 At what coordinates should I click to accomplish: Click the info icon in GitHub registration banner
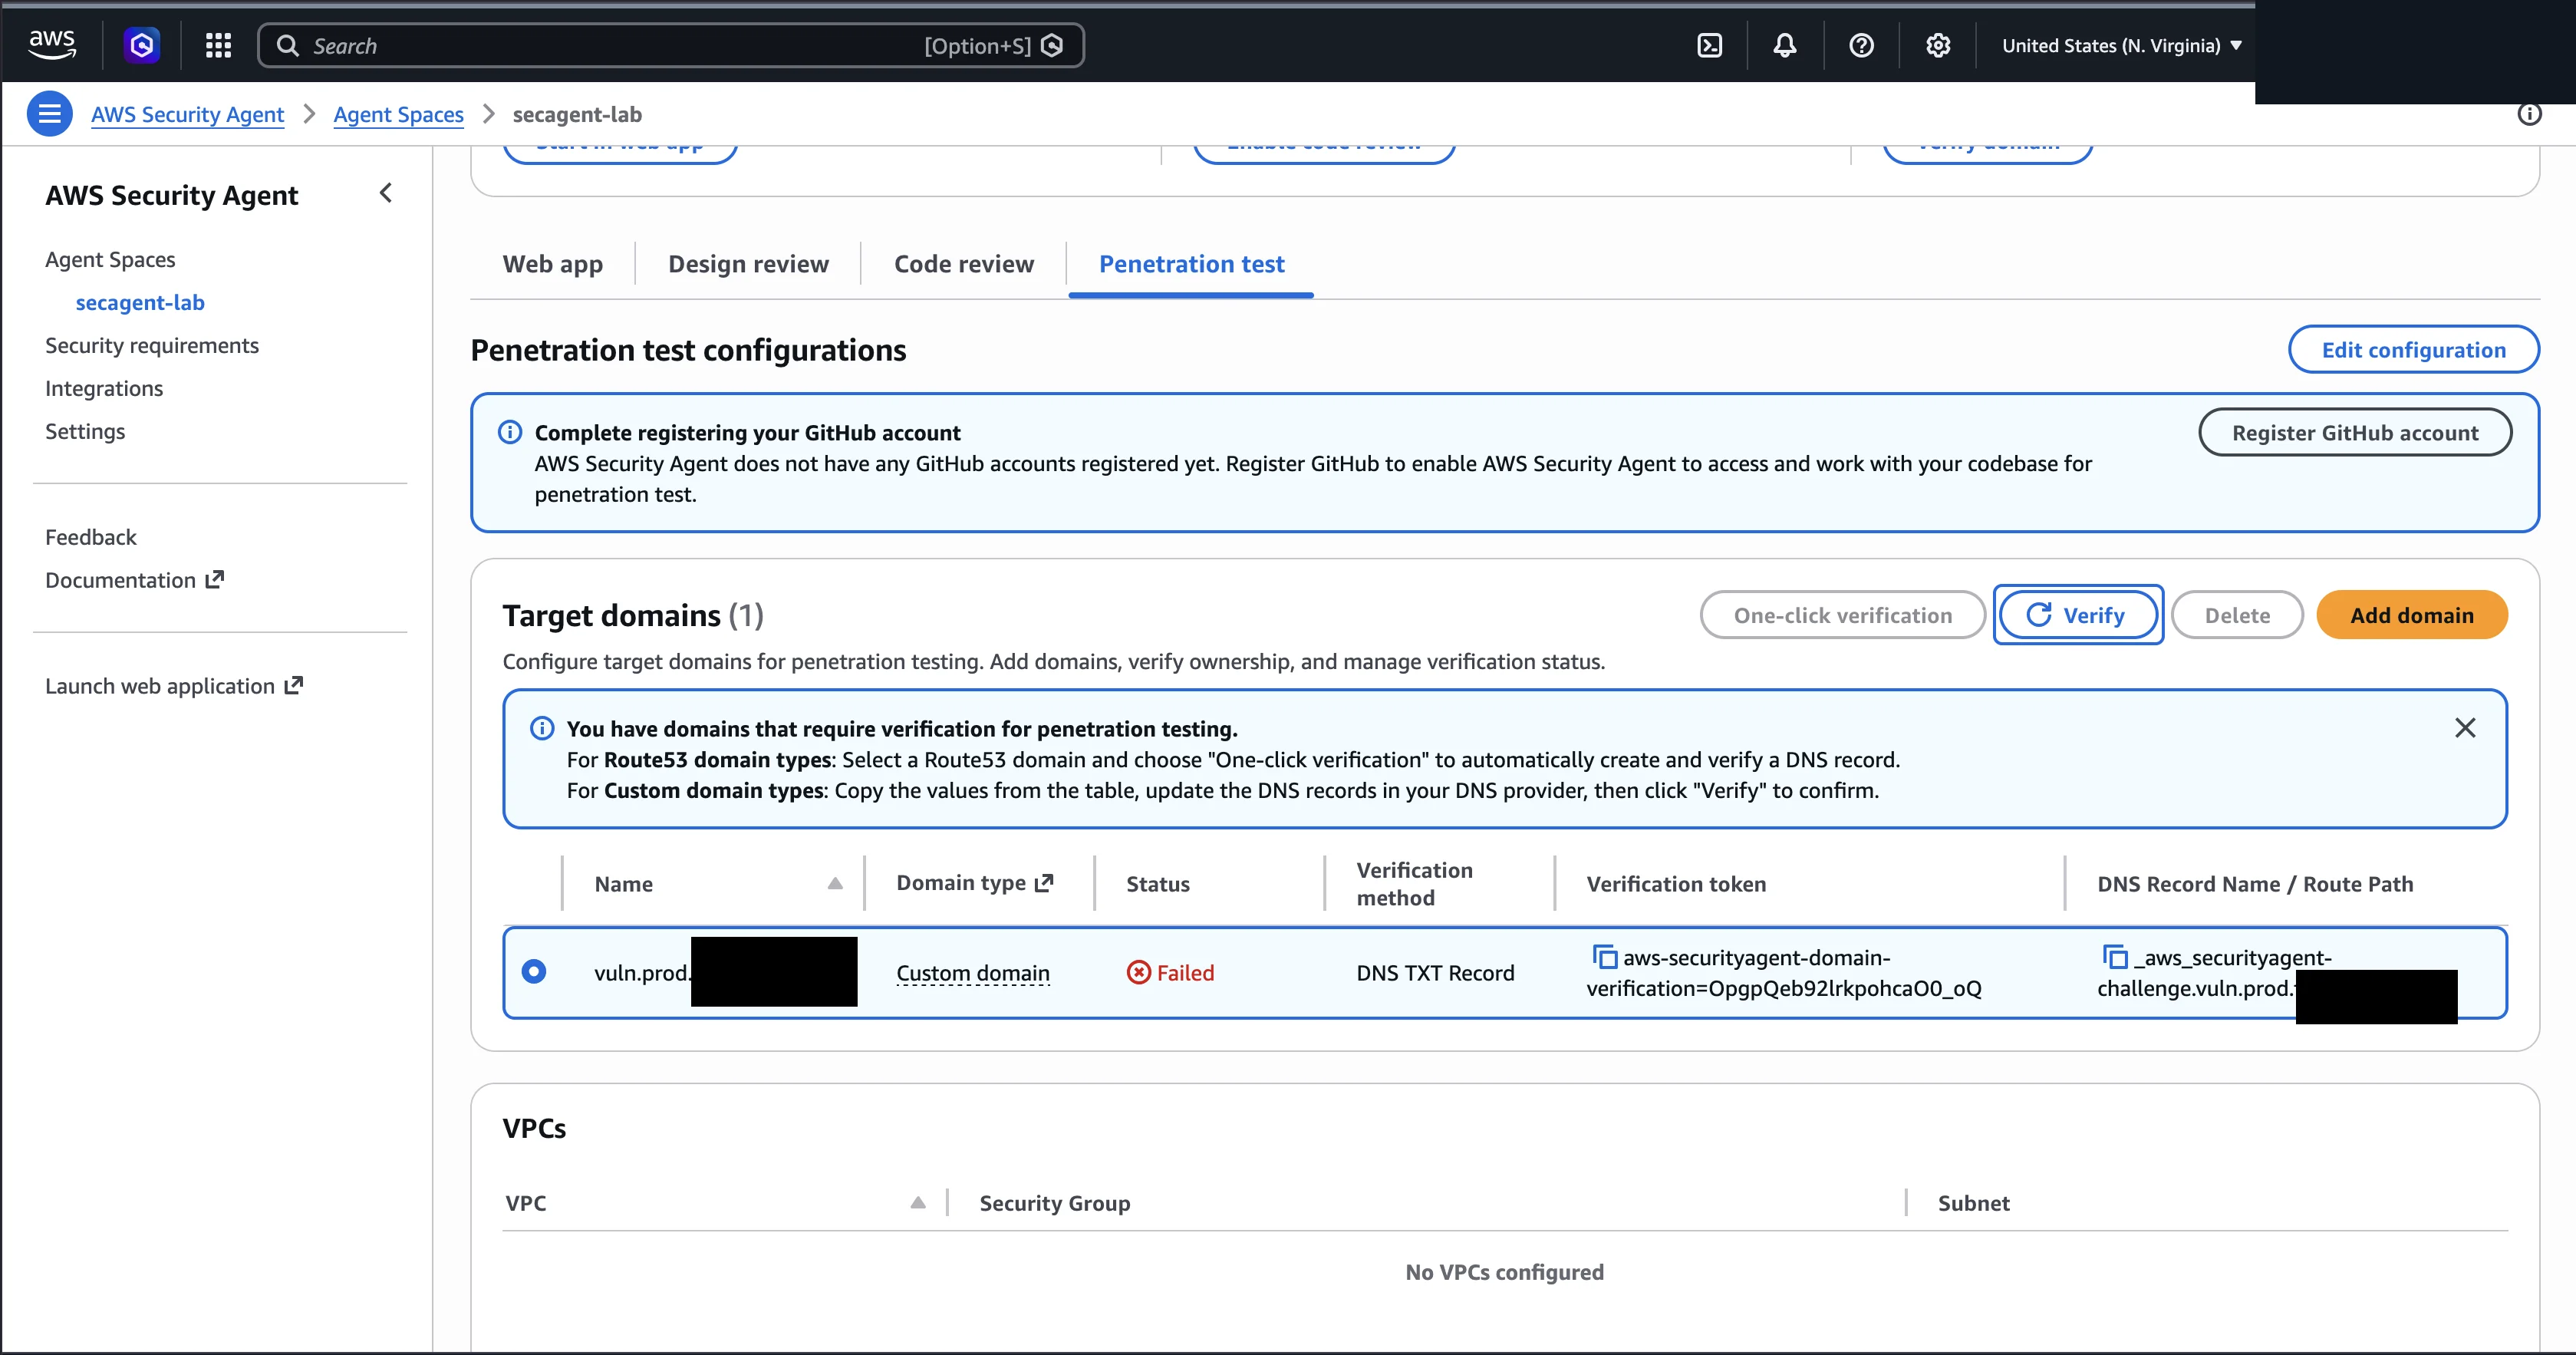tap(510, 432)
